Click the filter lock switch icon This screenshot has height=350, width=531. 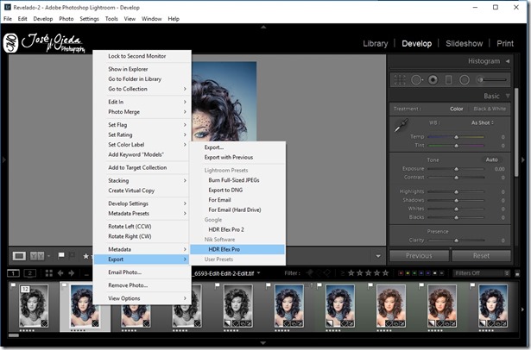[517, 273]
